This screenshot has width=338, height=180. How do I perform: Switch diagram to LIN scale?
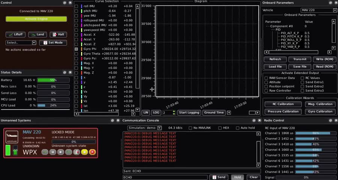pyautogui.click(x=146, y=112)
